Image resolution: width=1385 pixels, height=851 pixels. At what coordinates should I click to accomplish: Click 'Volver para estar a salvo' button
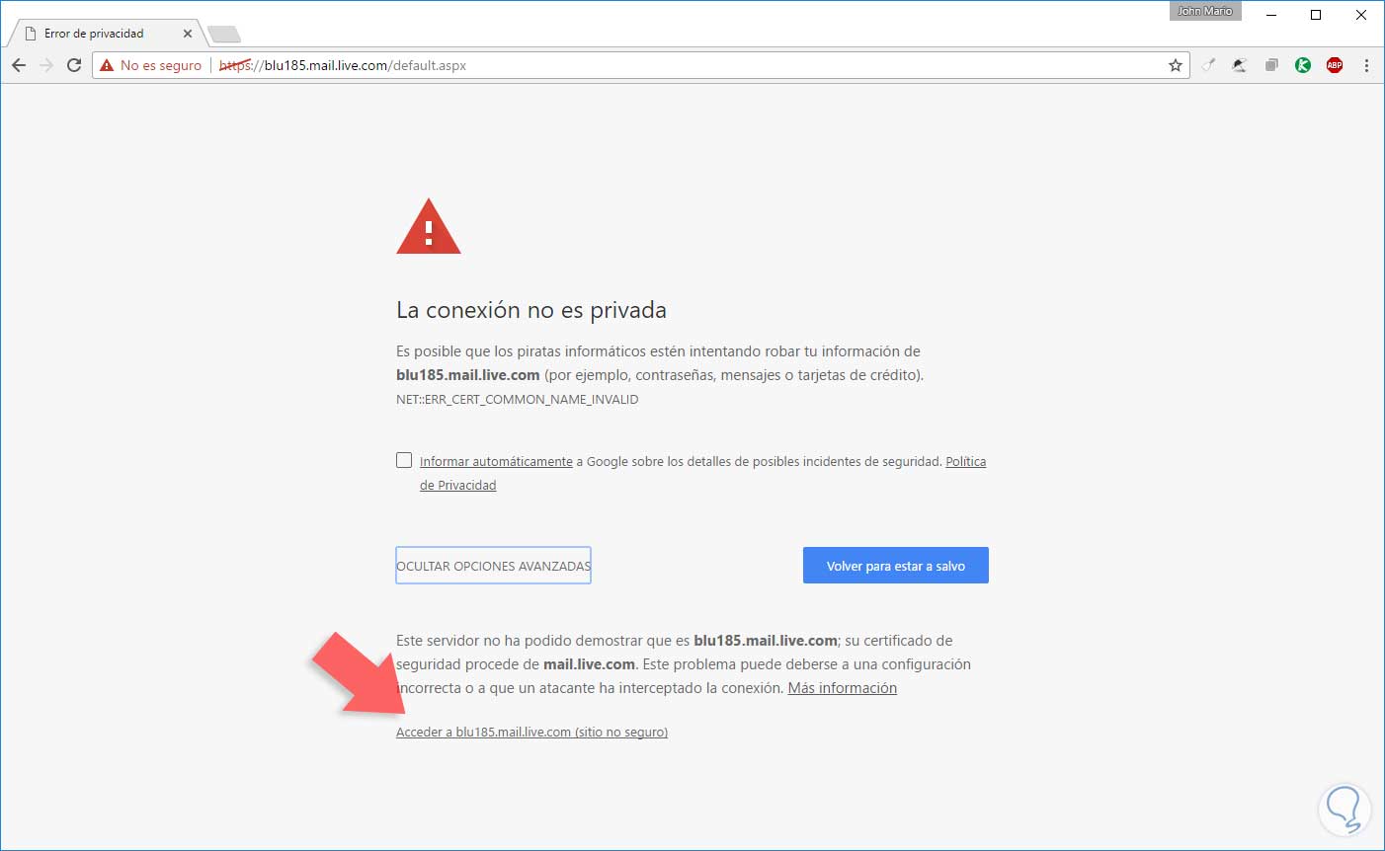click(x=896, y=566)
